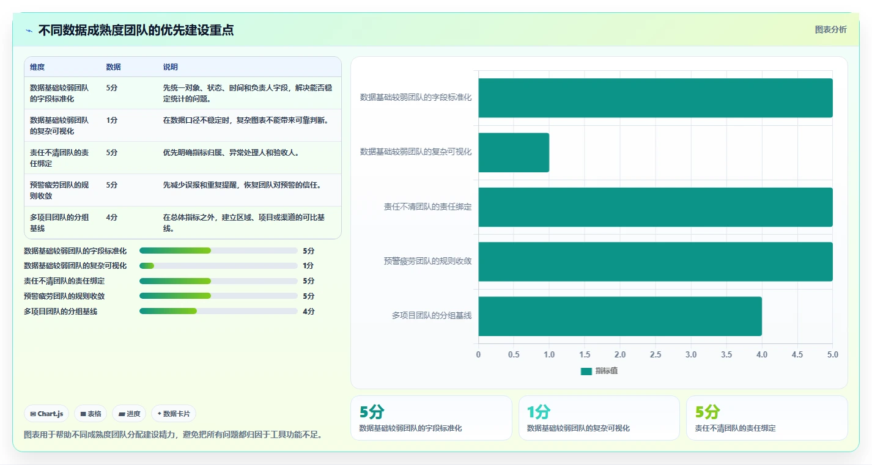Click the 指标值 legend label
Viewport: 872px width, 465px height.
[x=607, y=371]
